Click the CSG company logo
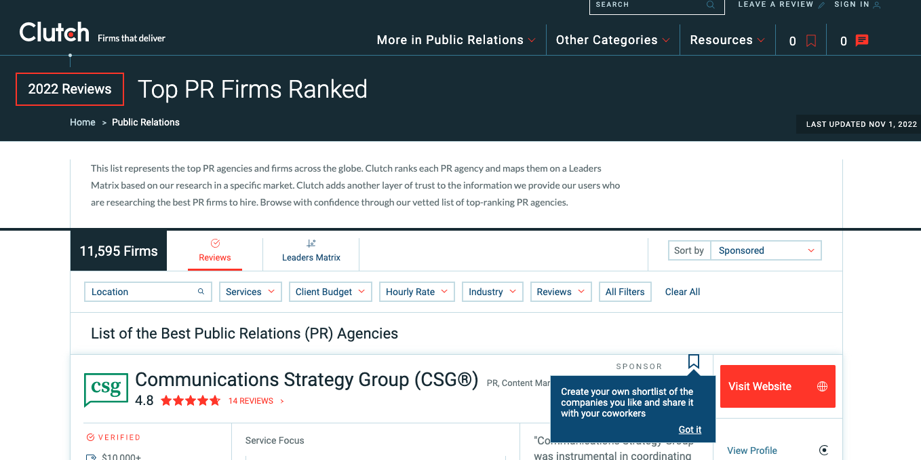This screenshot has width=921, height=460. 106,389
